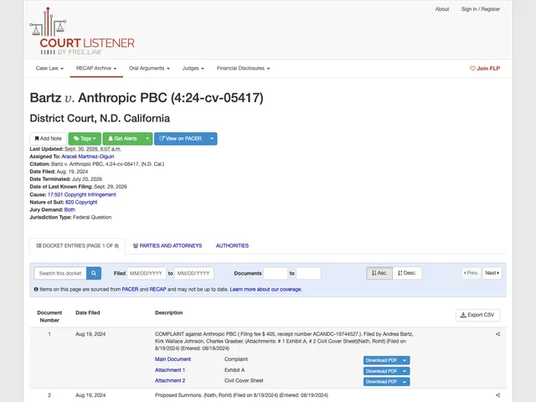Expand the Judges menu

[x=193, y=69]
